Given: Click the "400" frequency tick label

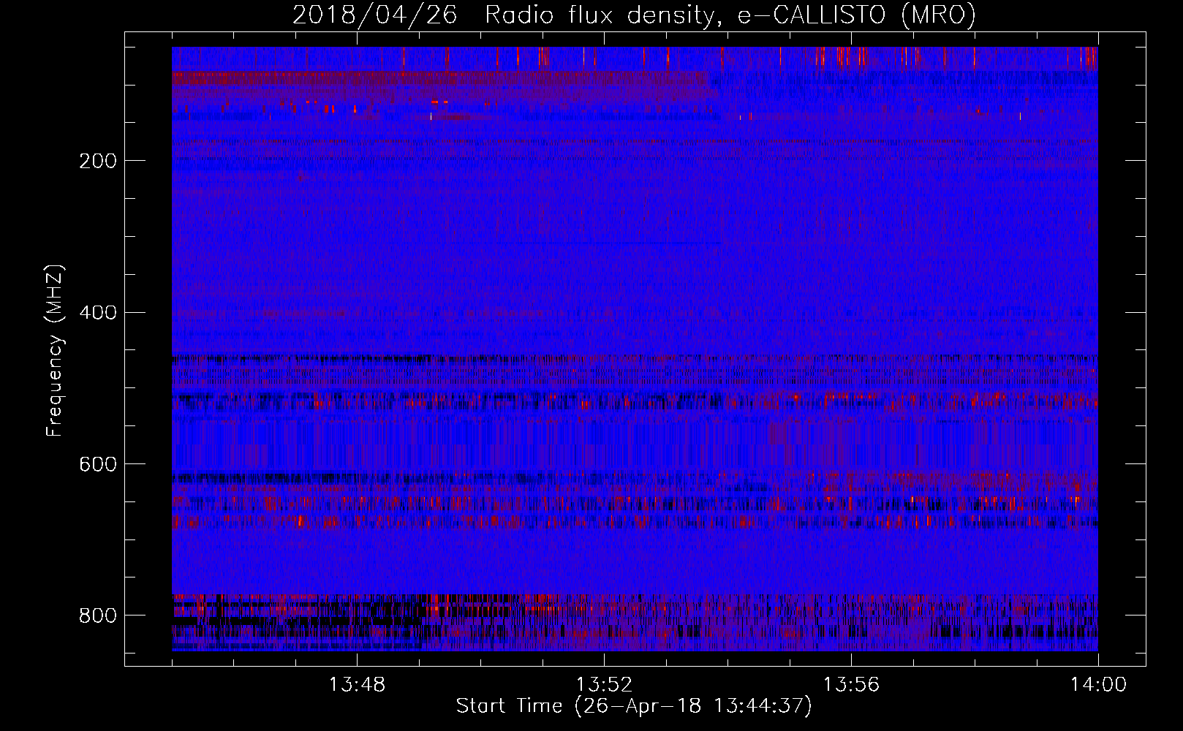Looking at the screenshot, I should (98, 313).
